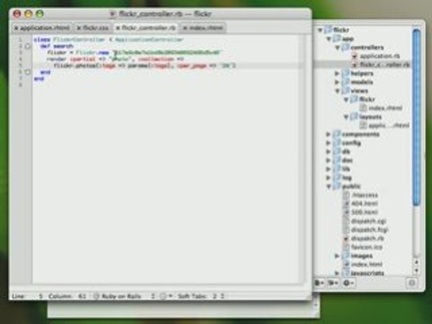Select application.rb in the project drawer
This screenshot has width=432, height=324.
(x=380, y=56)
